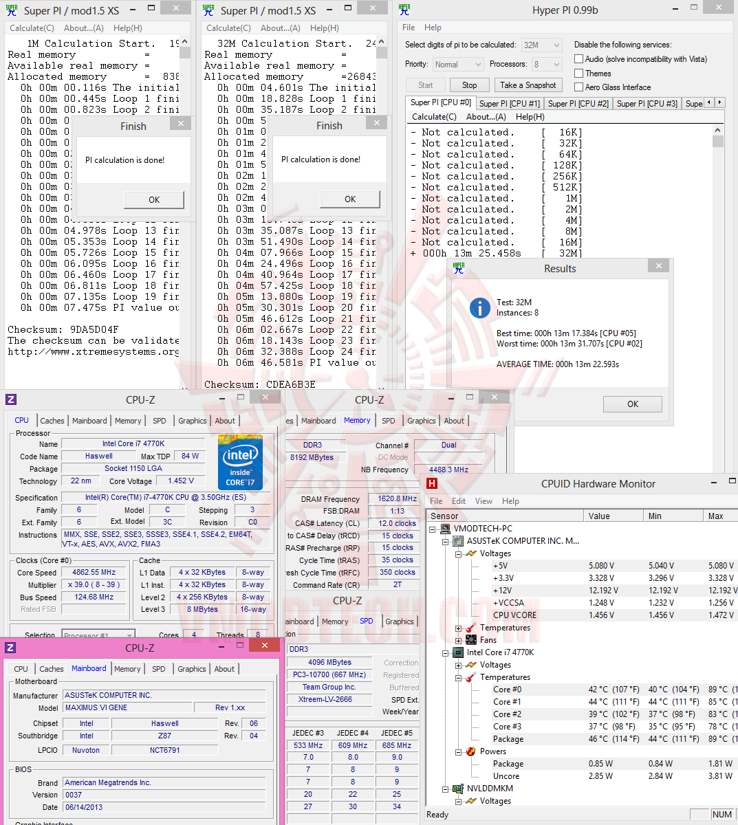Viewport: 738px width, 825px height.
Task: Click OK in Hyper PI Results dialog
Action: [633, 404]
